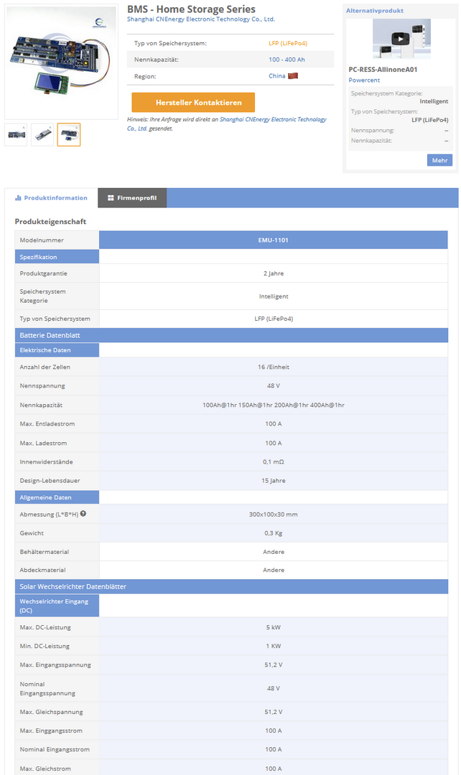The width and height of the screenshot is (461, 775).
Task: Click the Nominal Eingangsspannung row label
Action: coord(47,688)
